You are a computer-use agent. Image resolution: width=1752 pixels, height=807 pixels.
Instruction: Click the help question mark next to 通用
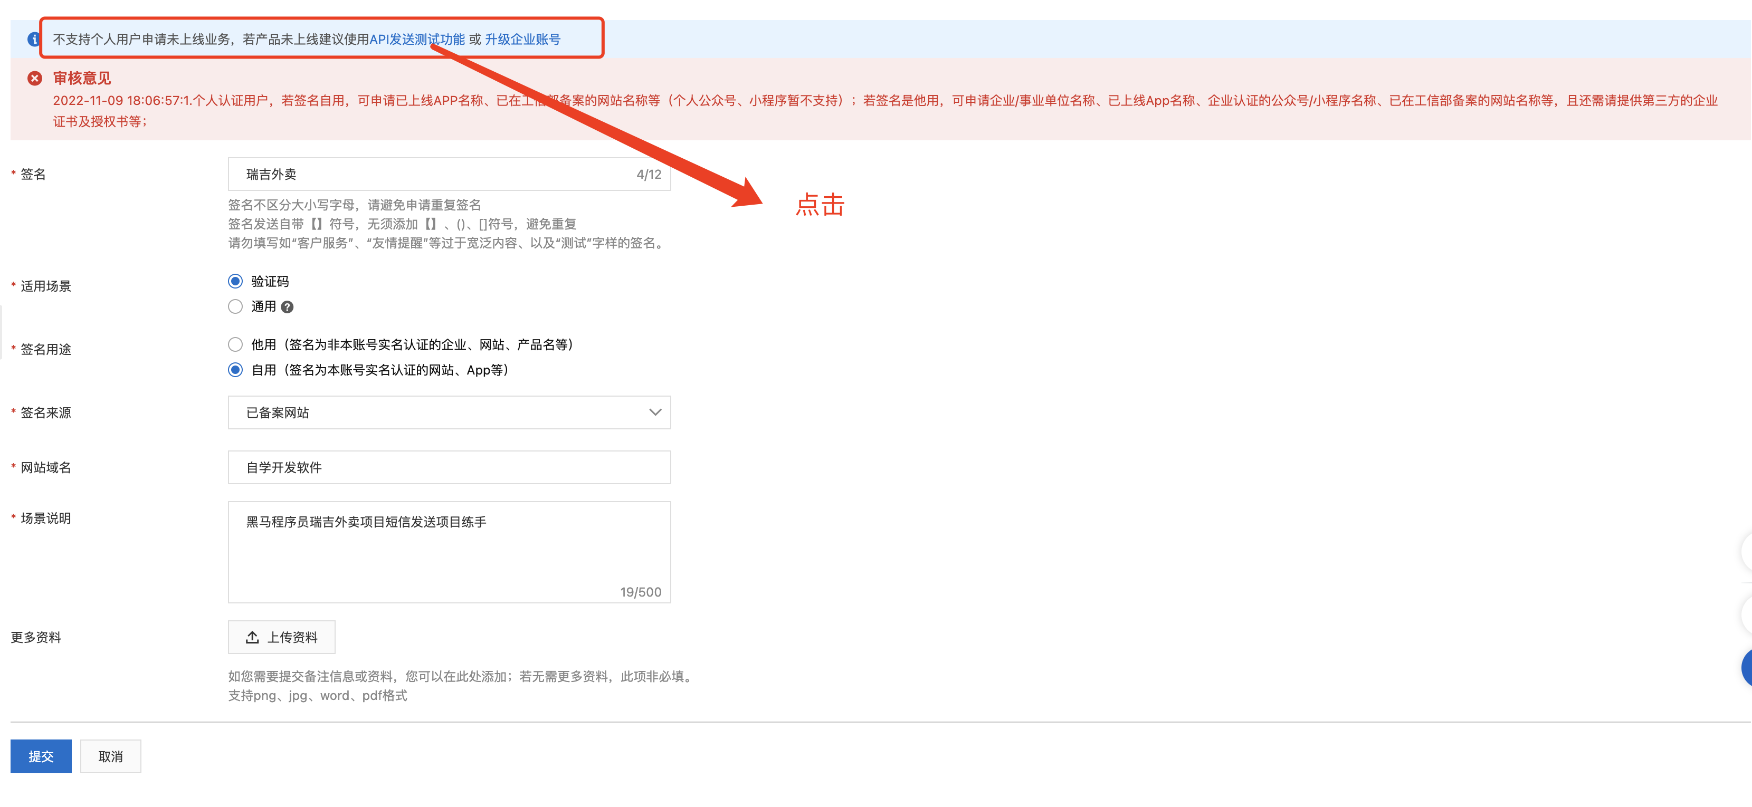click(x=287, y=308)
